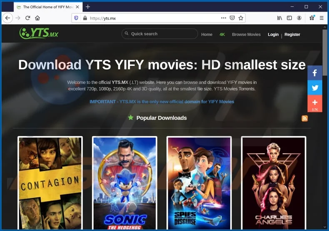Expand more share options plus button
329x231 pixels.
pos(314,102)
